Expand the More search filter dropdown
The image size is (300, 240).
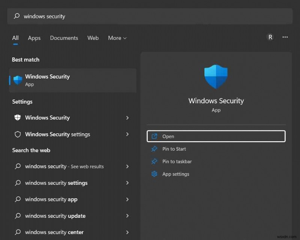point(117,38)
